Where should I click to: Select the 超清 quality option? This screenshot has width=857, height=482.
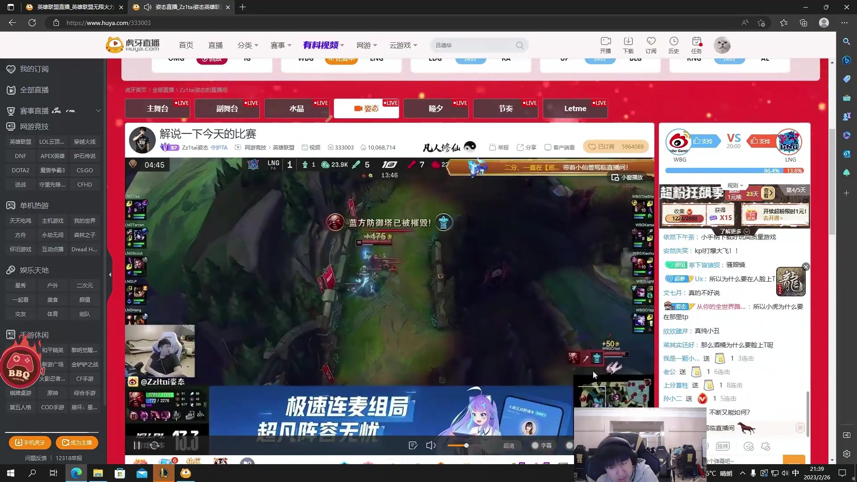click(509, 445)
